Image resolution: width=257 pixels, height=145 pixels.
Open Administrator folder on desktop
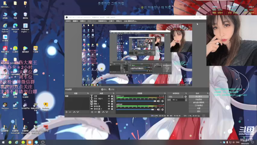click(5, 5)
